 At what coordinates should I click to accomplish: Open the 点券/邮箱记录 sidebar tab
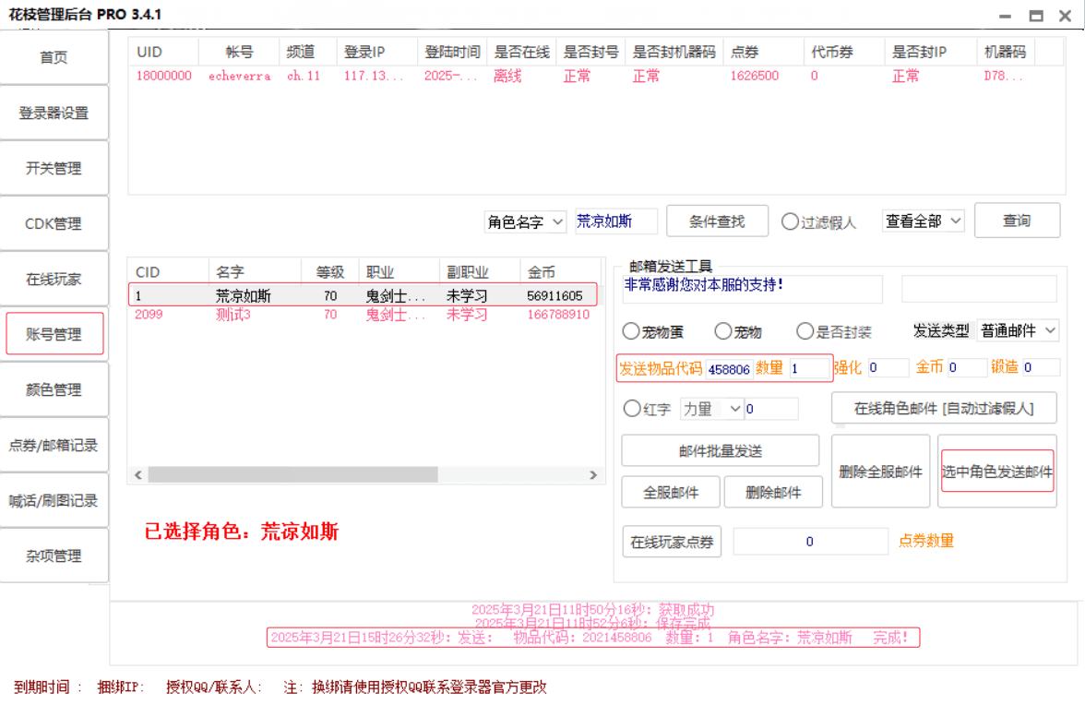(54, 445)
